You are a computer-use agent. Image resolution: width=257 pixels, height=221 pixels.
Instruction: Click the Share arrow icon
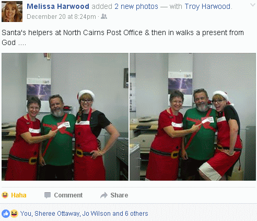pyautogui.click(x=104, y=195)
